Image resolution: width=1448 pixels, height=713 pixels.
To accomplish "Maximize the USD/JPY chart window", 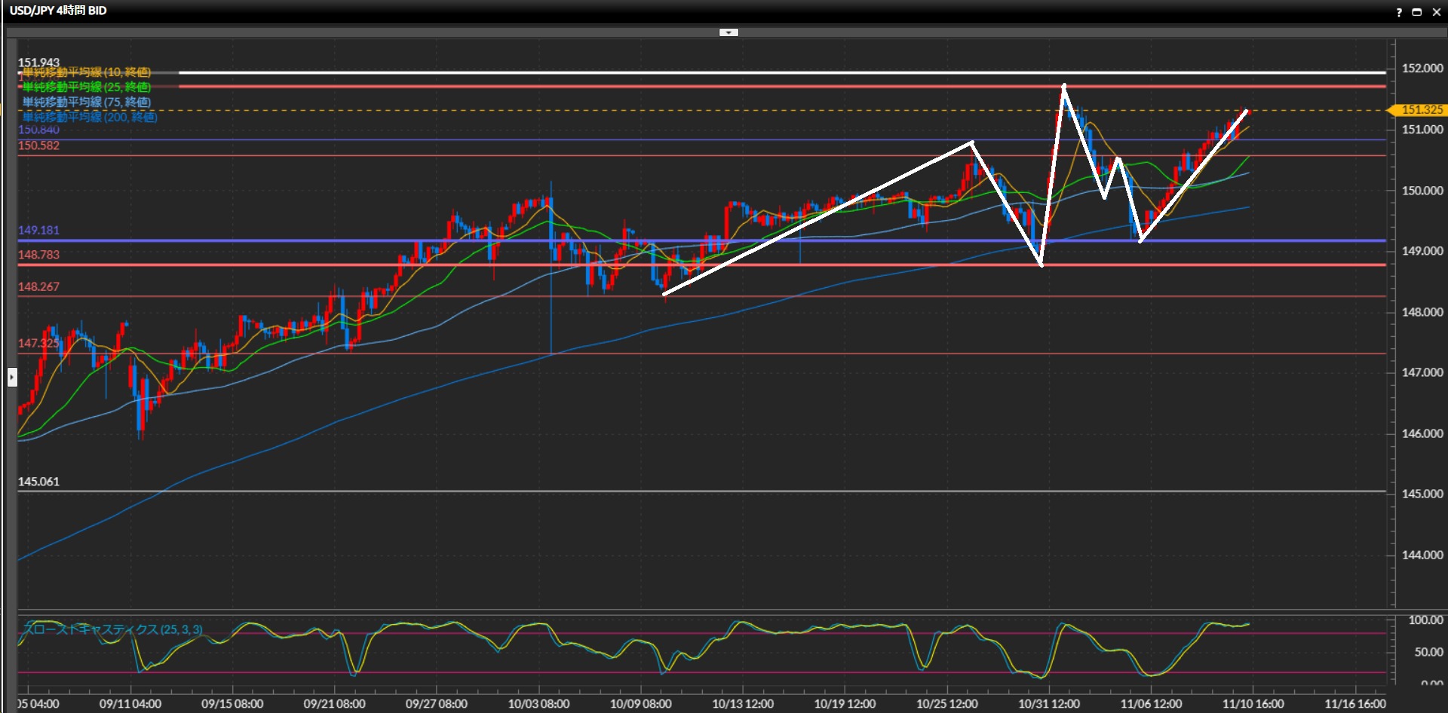I will click(1416, 12).
